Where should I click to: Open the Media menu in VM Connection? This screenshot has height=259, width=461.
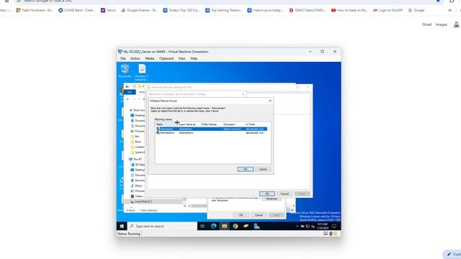click(150, 58)
